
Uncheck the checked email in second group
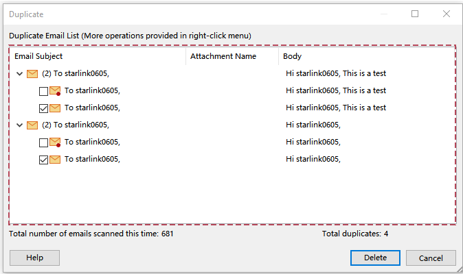[44, 160]
